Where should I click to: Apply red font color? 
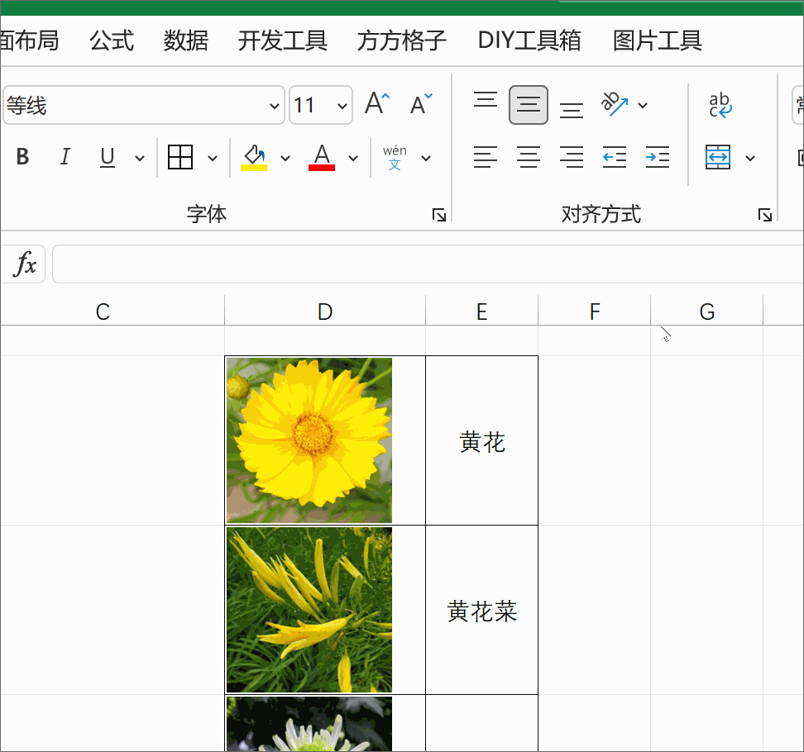(322, 157)
